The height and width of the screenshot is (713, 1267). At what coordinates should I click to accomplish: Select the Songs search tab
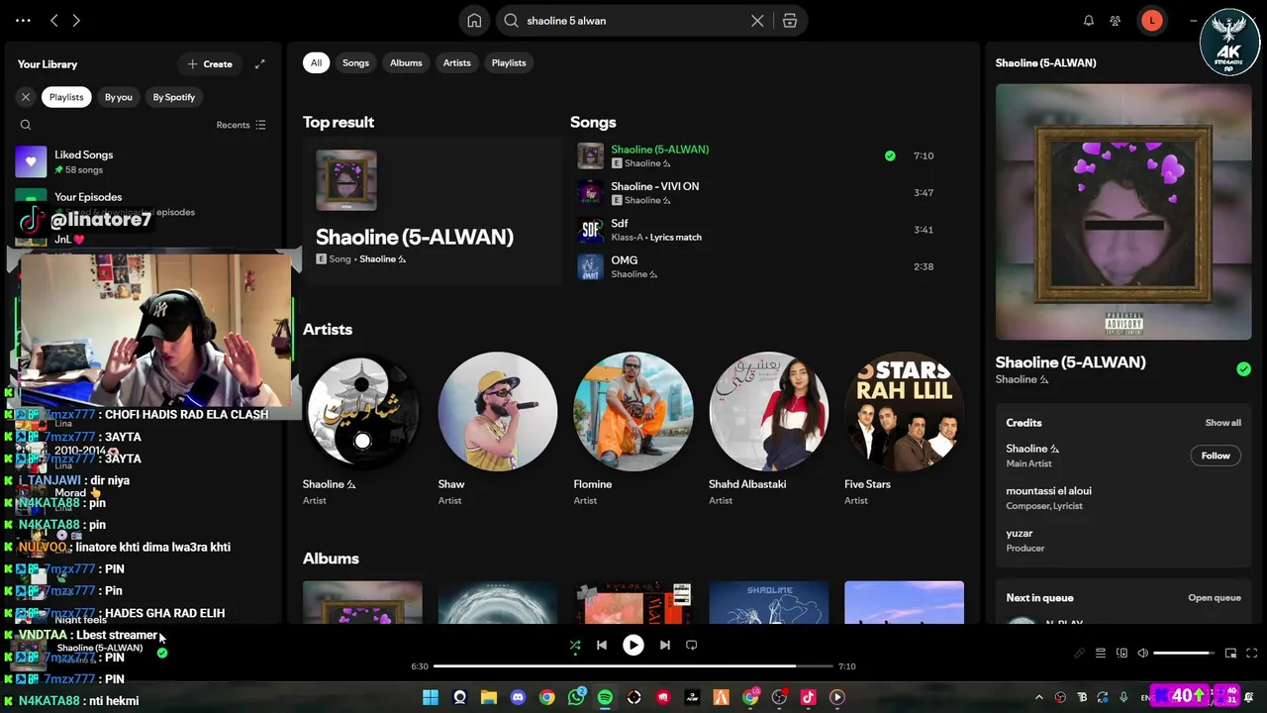(355, 62)
